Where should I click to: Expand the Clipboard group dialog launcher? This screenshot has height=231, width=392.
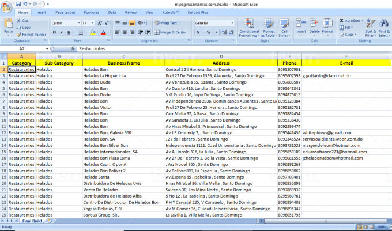point(46,40)
